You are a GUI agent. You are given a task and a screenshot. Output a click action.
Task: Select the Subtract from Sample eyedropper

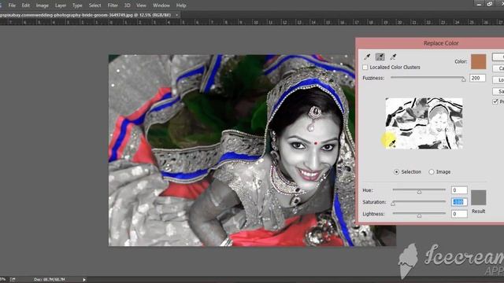[393, 57]
